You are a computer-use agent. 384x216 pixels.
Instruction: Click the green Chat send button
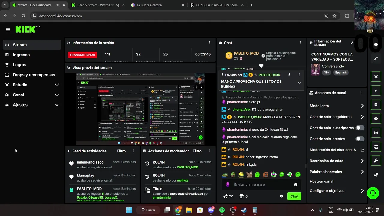(x=294, y=196)
